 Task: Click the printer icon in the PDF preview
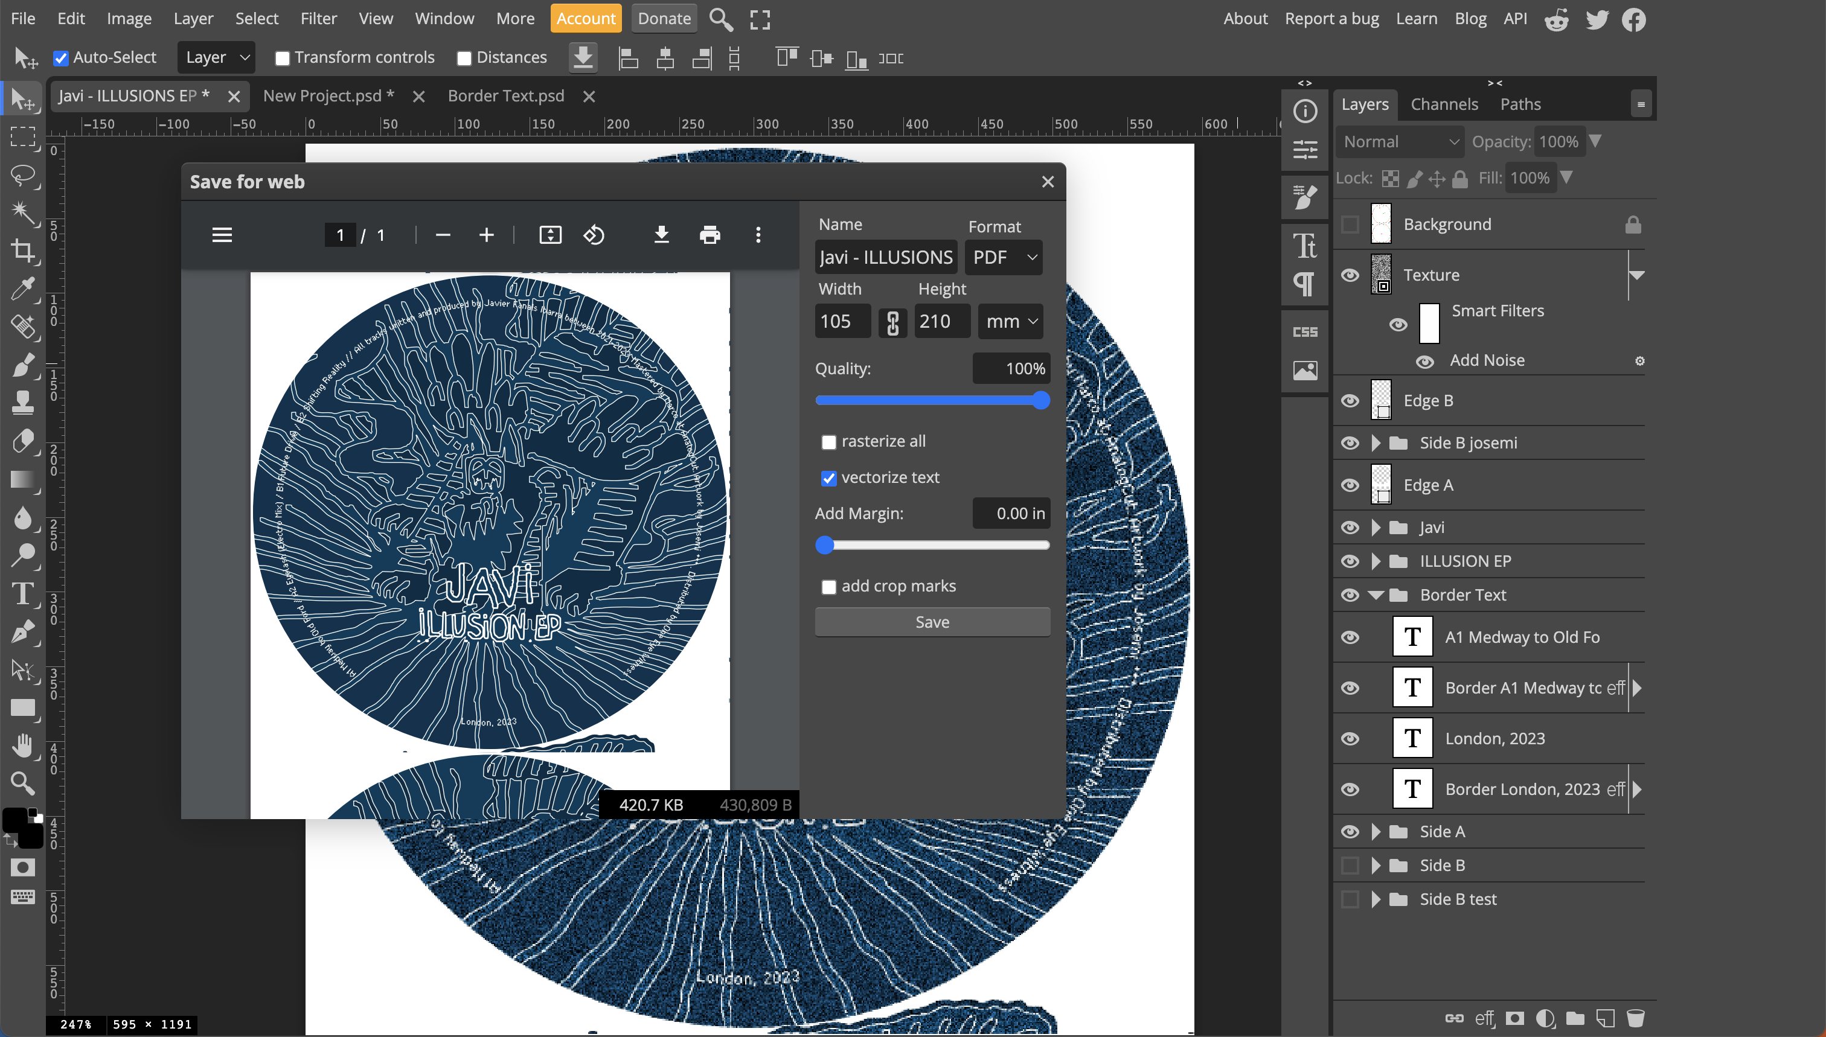[x=710, y=234]
